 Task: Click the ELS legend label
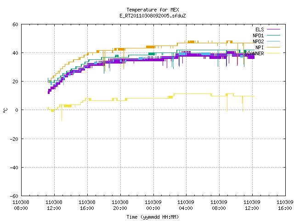point(260,29)
